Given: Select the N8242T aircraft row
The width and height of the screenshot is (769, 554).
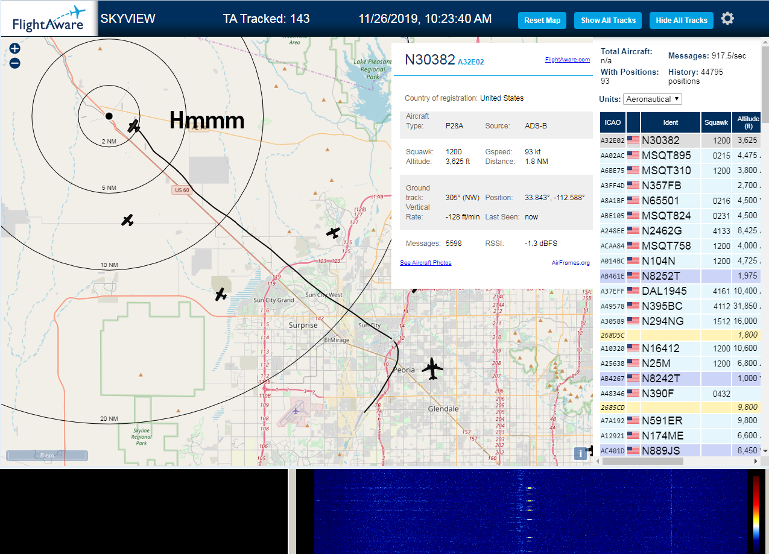Looking at the screenshot, I should [x=680, y=379].
